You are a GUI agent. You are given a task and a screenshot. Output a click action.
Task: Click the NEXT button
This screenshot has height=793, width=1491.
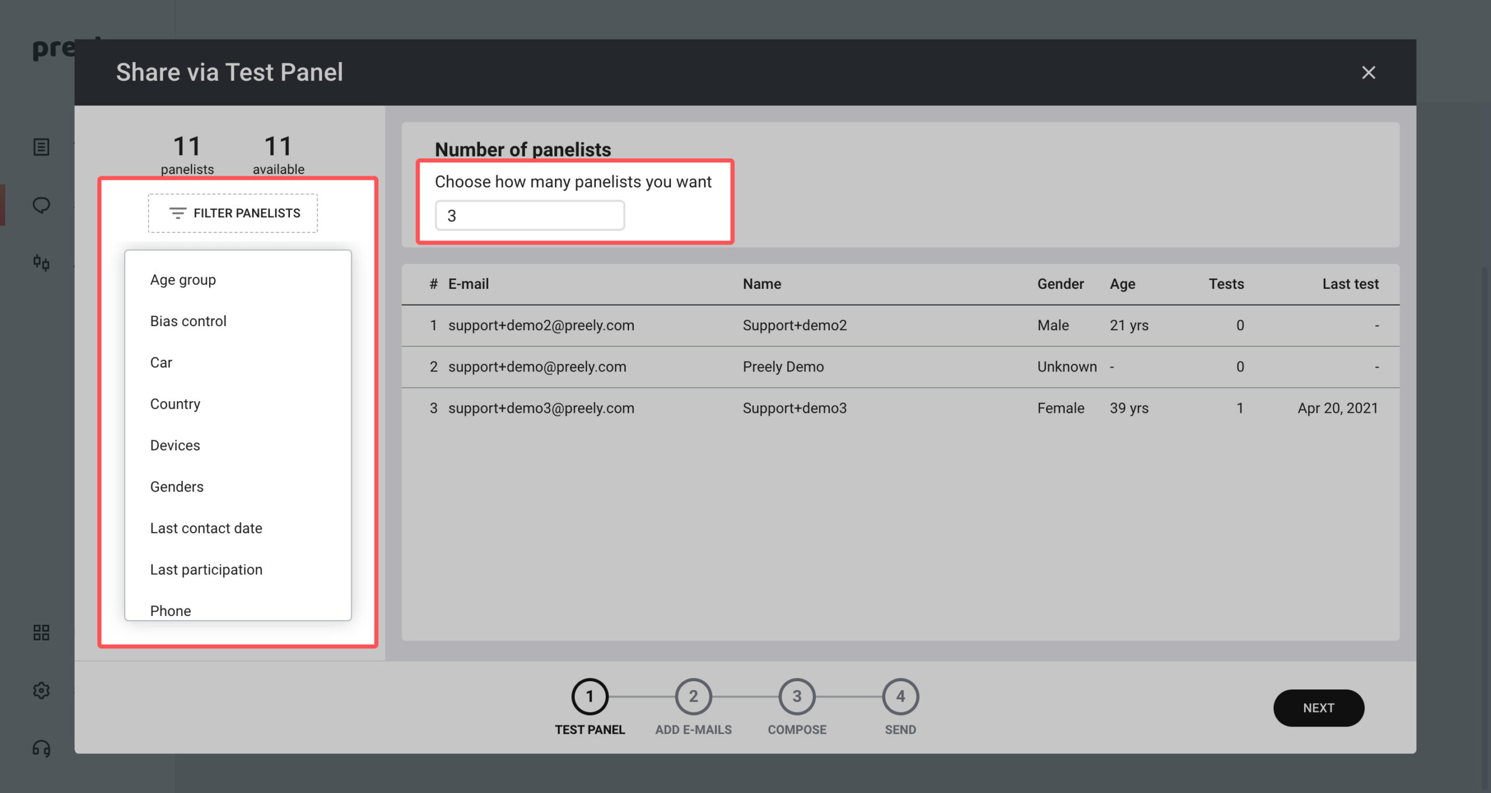(x=1319, y=708)
